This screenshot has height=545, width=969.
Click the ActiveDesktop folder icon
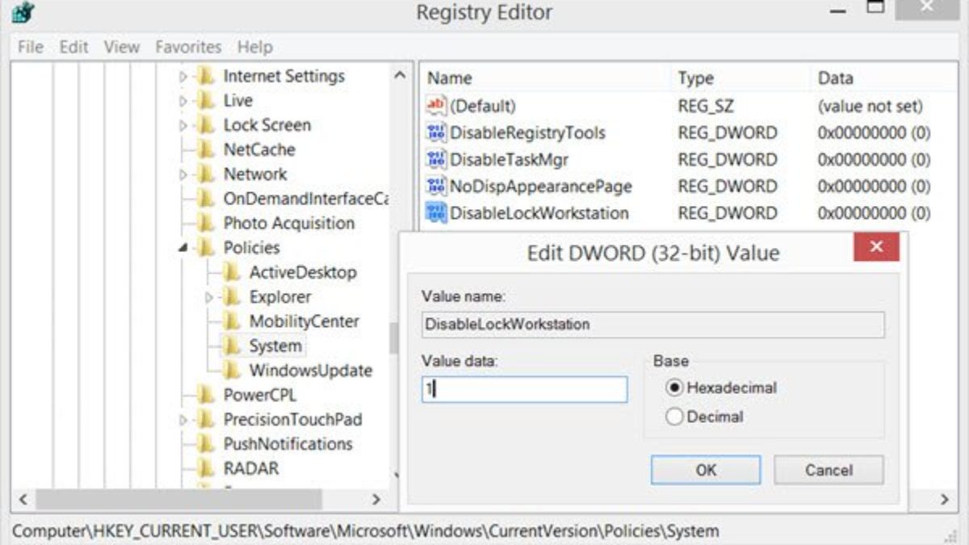(x=233, y=272)
